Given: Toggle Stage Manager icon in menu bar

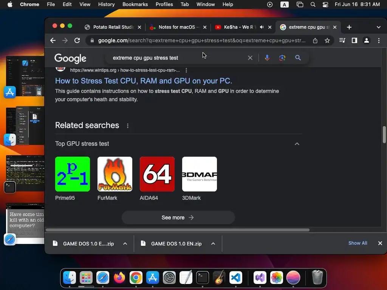Looking at the screenshot, I should [x=300, y=5].
